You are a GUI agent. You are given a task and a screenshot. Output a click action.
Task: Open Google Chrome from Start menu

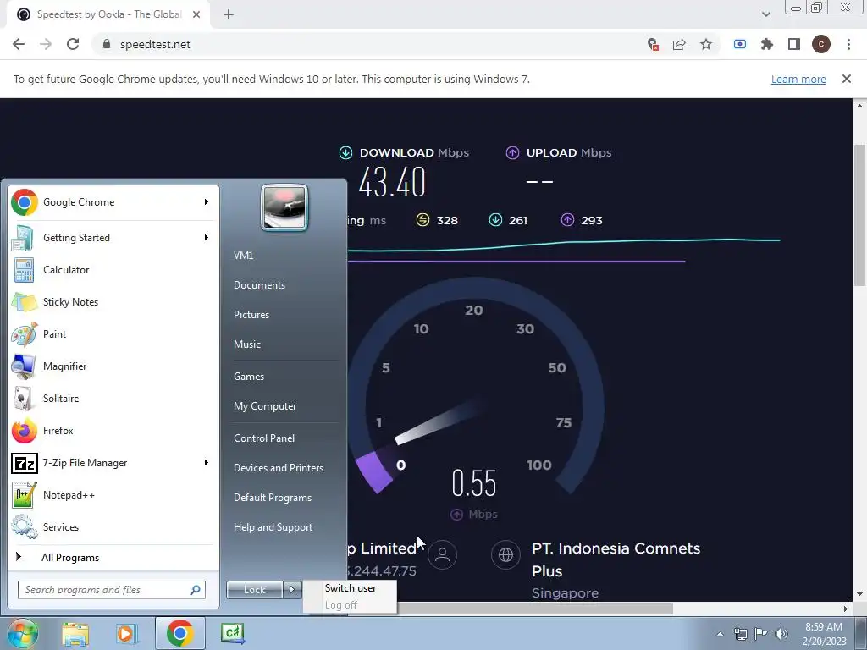pos(111,202)
